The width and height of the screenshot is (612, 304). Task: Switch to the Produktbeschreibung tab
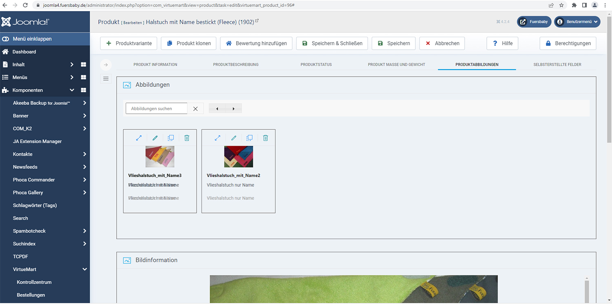click(235, 64)
